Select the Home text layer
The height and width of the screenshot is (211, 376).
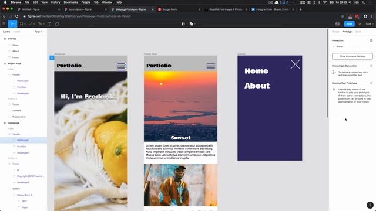[x=15, y=57]
